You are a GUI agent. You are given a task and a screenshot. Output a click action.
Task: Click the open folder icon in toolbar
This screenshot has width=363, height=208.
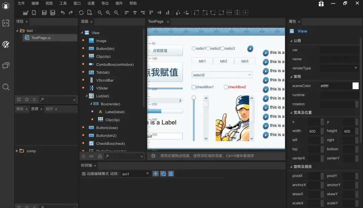click(x=26, y=13)
